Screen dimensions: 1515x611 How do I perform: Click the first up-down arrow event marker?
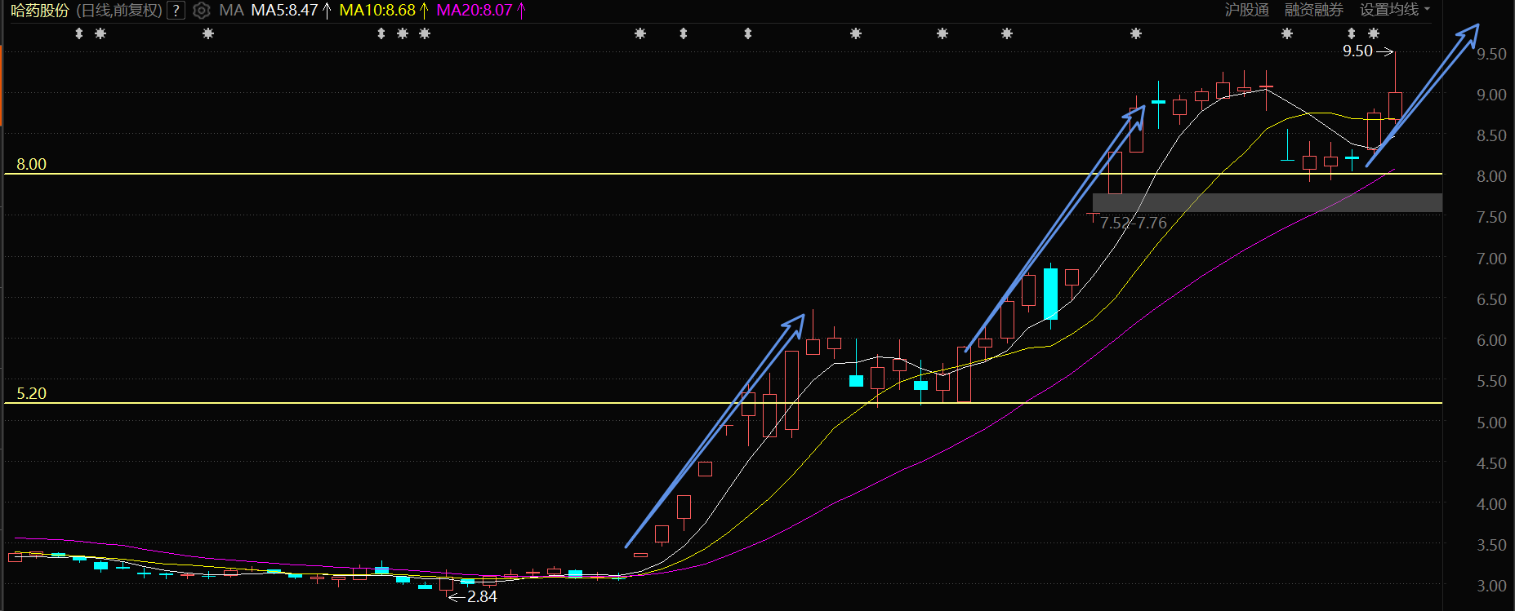tap(79, 33)
